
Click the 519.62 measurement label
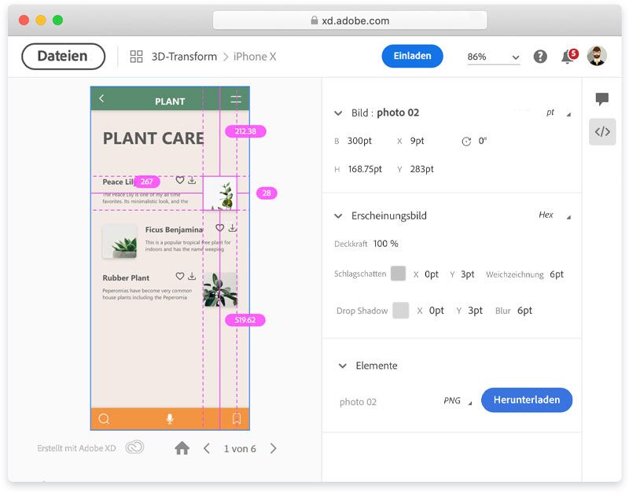[x=245, y=320]
